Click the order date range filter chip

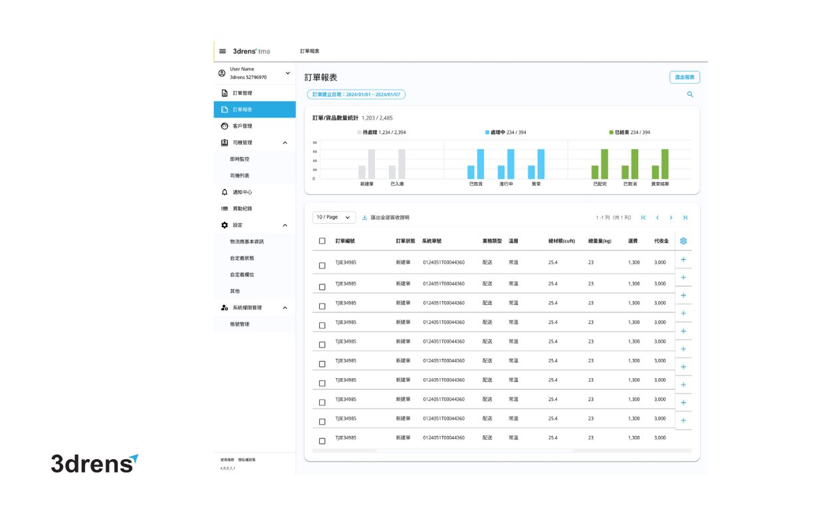click(356, 95)
